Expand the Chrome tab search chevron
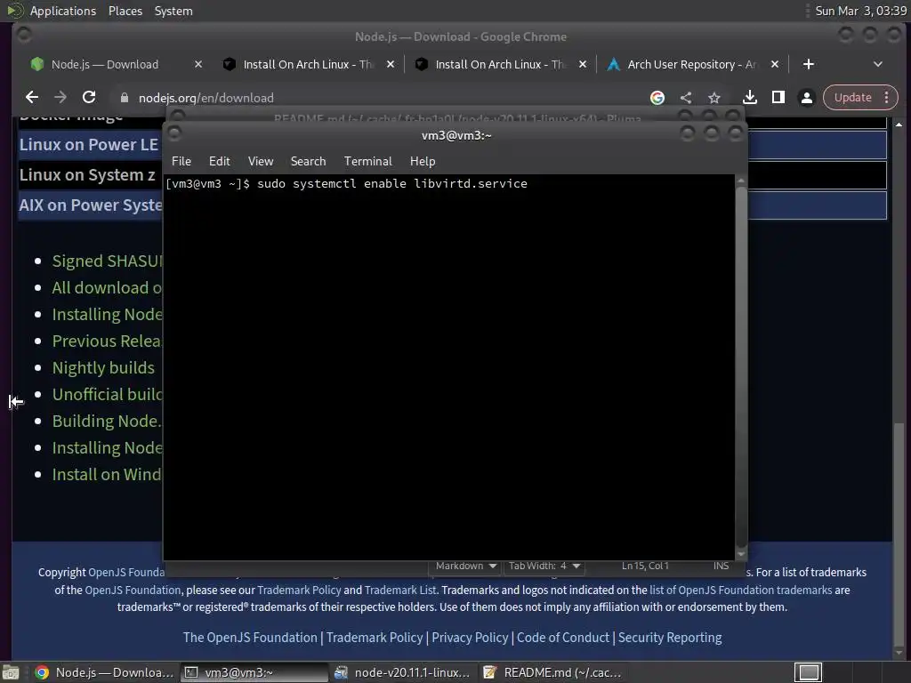The height and width of the screenshot is (683, 911). click(878, 64)
